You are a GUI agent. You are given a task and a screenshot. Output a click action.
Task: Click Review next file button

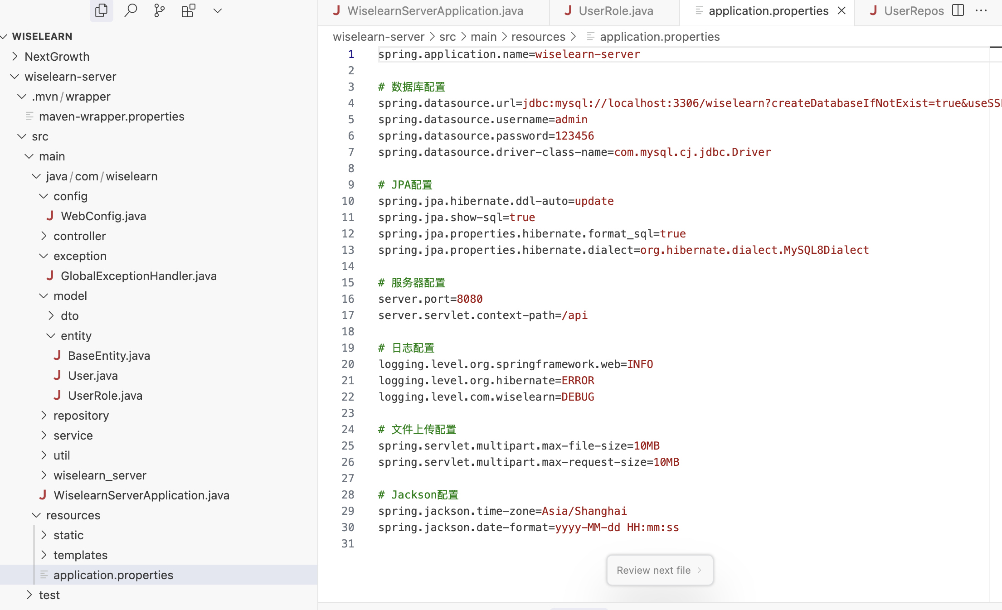(660, 570)
